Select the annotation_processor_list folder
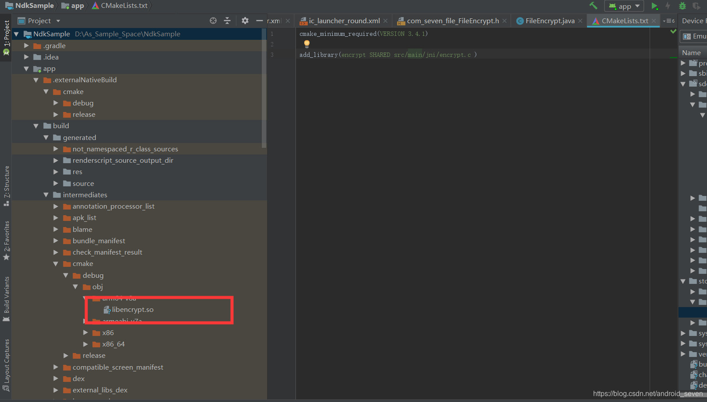This screenshot has width=707, height=402. pyautogui.click(x=113, y=206)
